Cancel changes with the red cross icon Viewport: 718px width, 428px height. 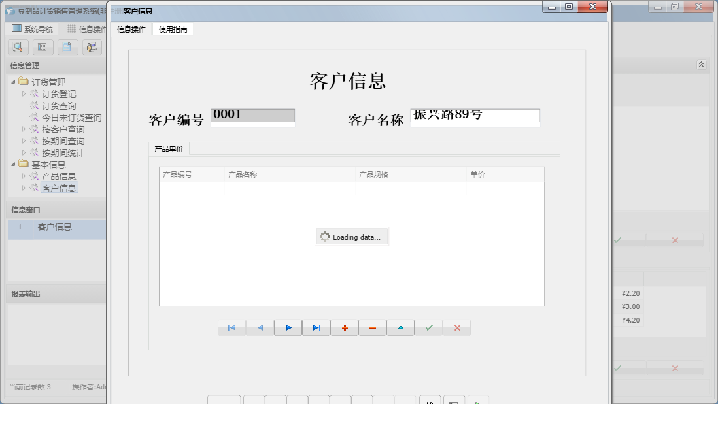click(456, 327)
